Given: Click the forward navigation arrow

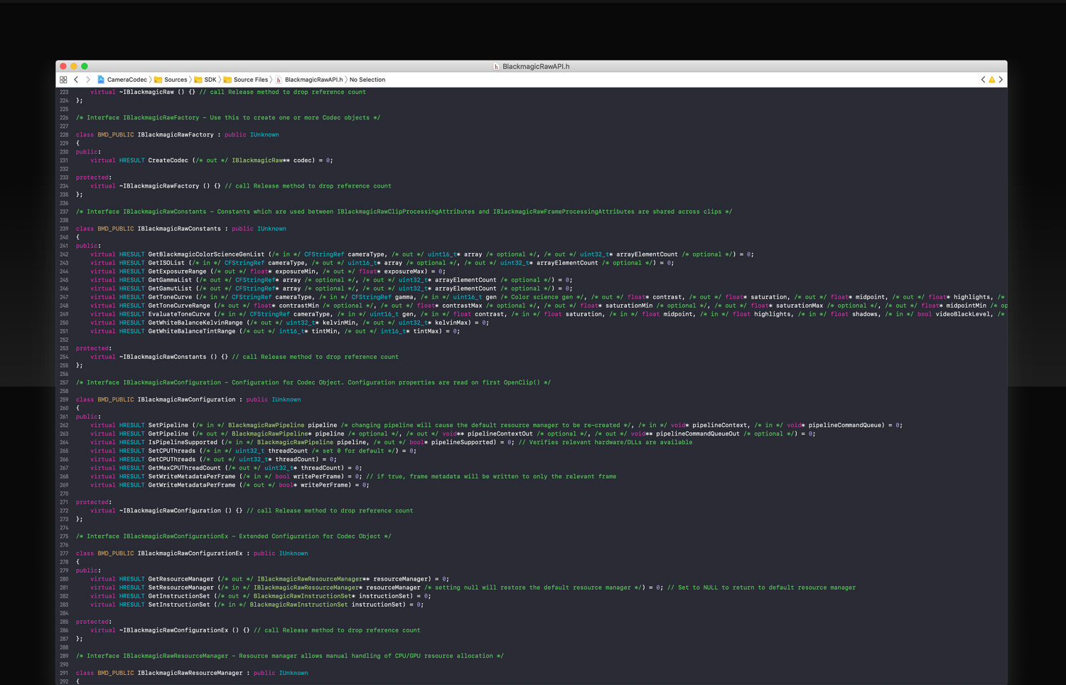Looking at the screenshot, I should pyautogui.click(x=88, y=80).
